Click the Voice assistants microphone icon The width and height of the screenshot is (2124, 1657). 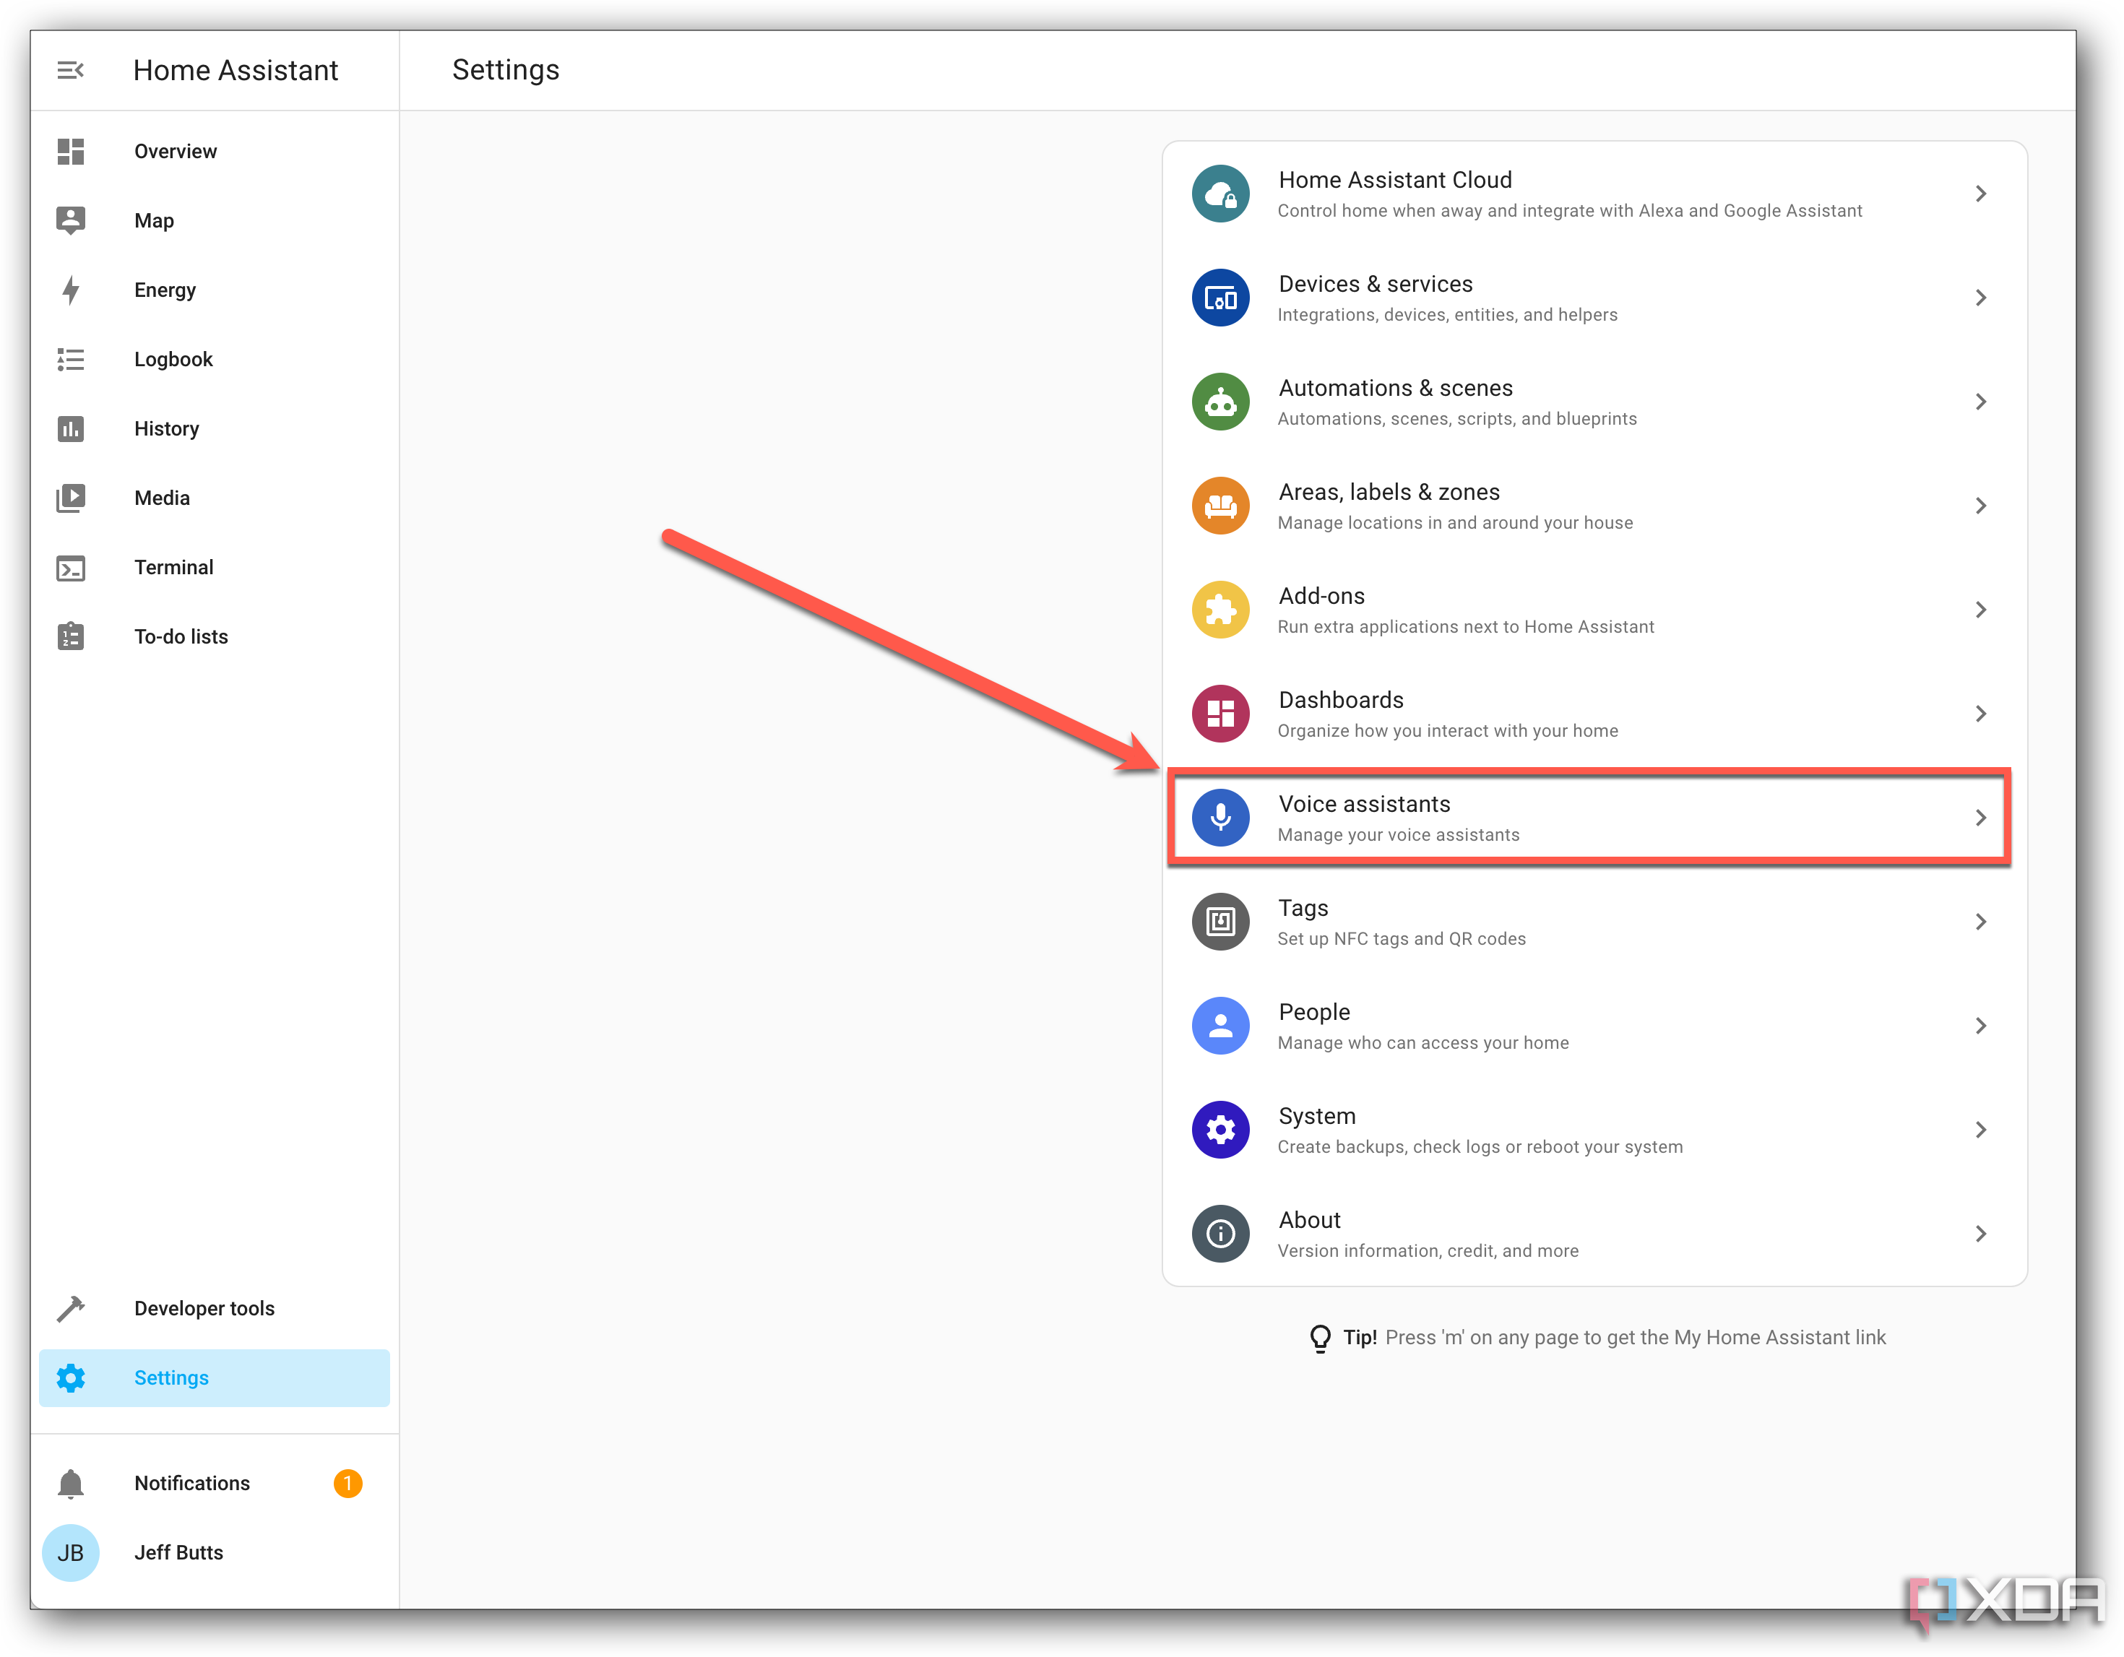tap(1220, 819)
